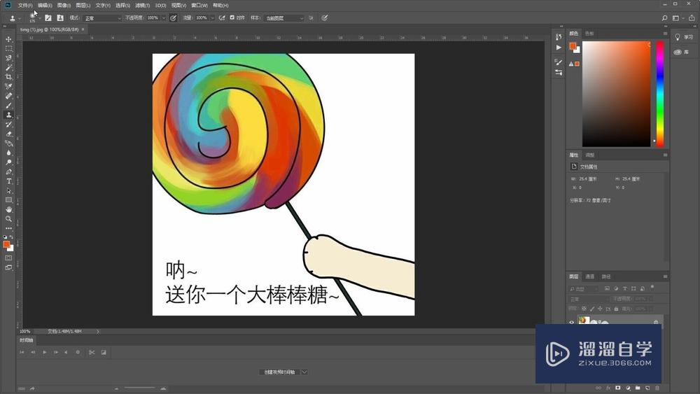
Task: Select the Rectangular Marquee tool
Action: point(8,48)
